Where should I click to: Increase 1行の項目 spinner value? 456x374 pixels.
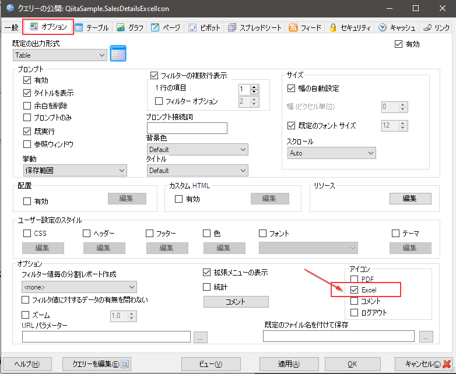click(x=254, y=87)
